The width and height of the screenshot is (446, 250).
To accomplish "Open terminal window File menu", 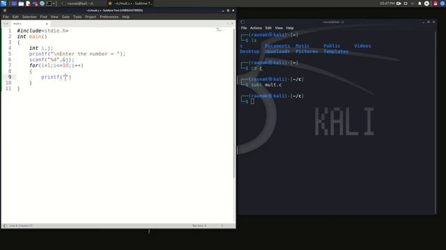I will (244, 28).
